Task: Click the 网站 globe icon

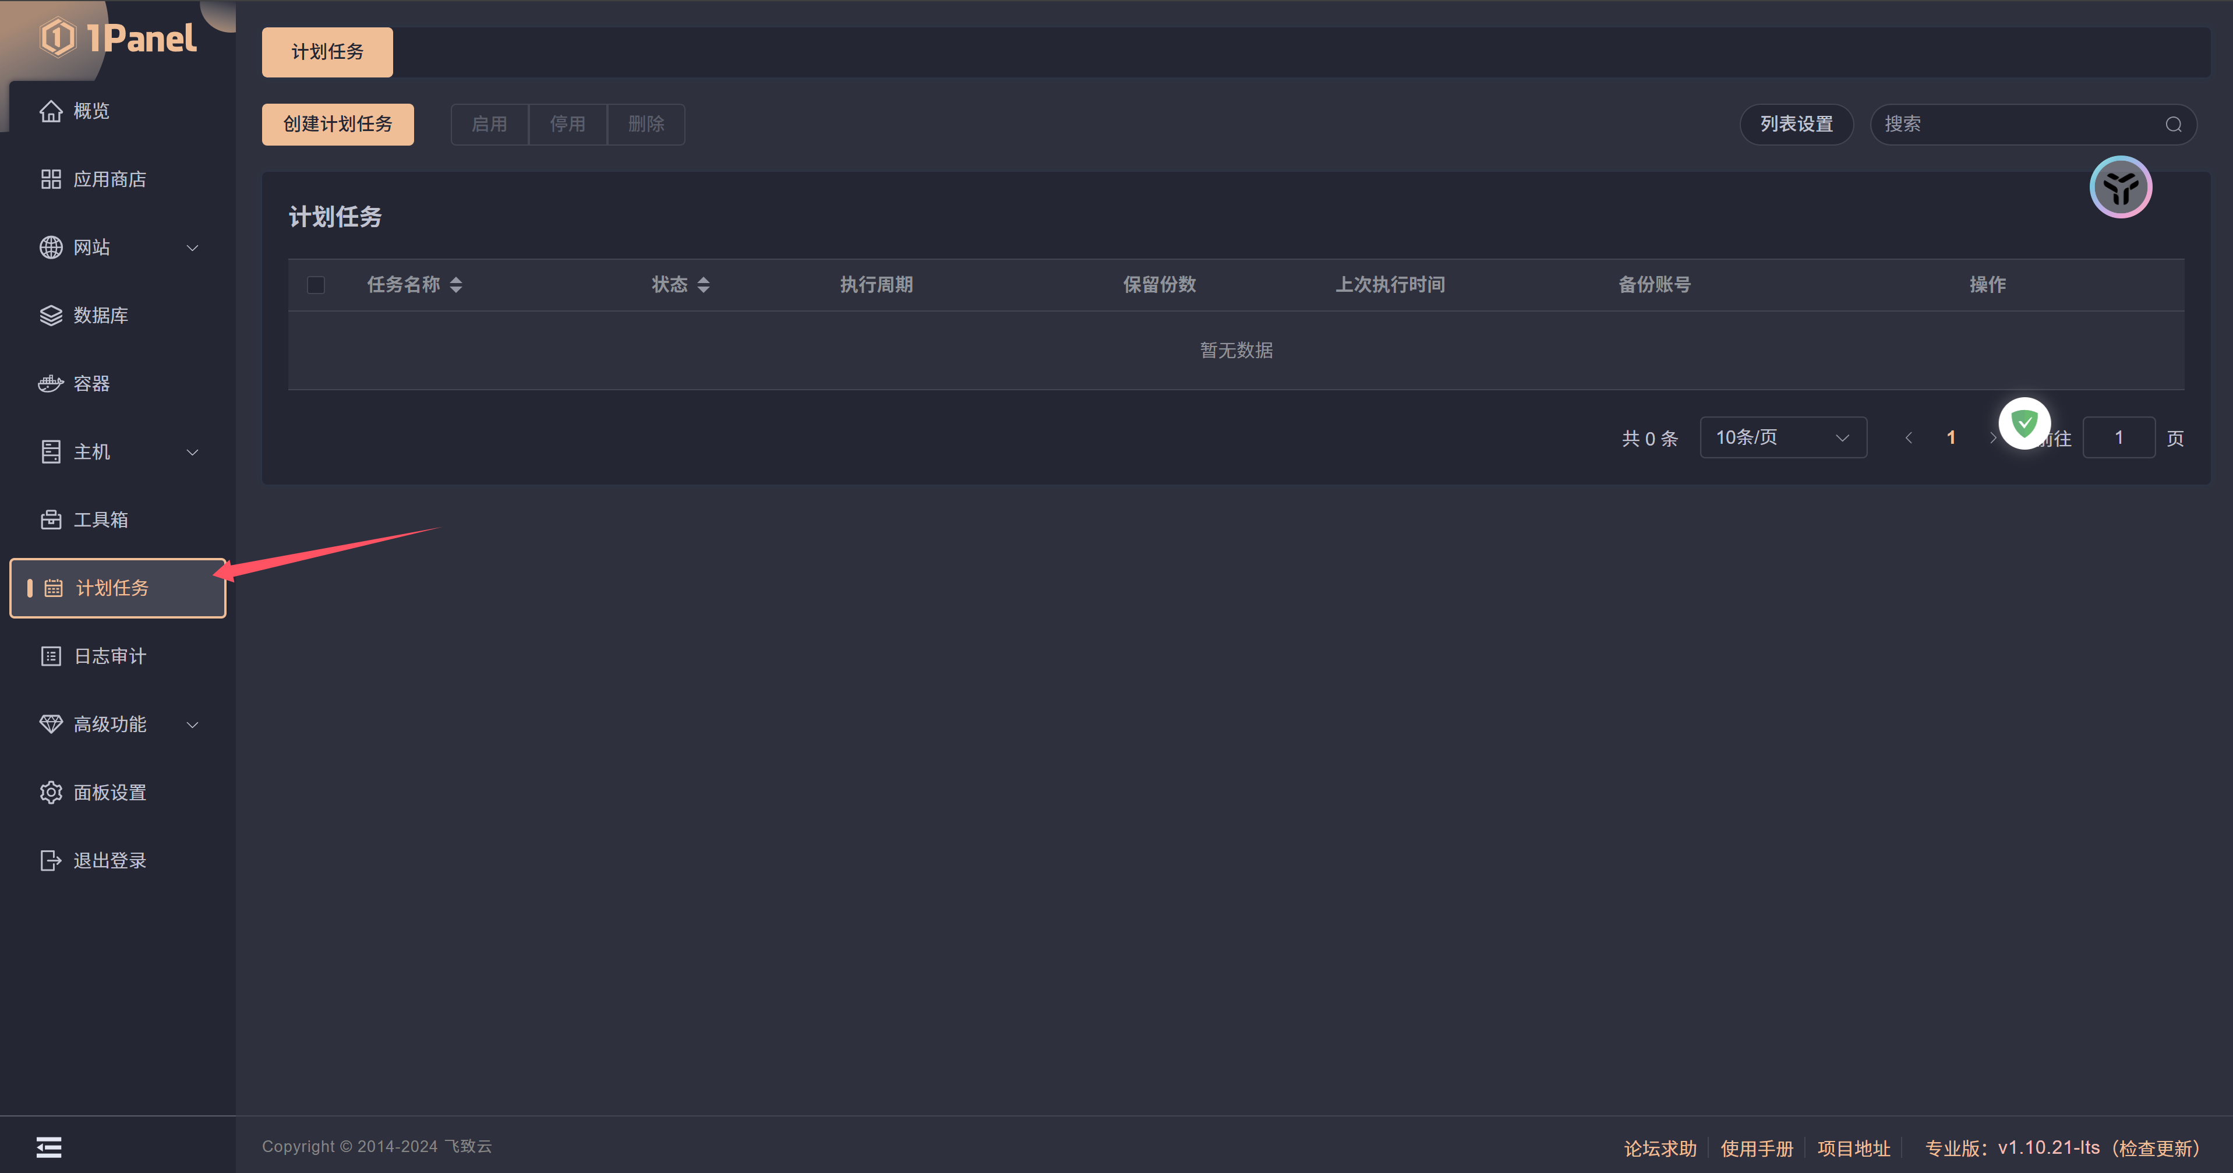Action: (x=51, y=247)
